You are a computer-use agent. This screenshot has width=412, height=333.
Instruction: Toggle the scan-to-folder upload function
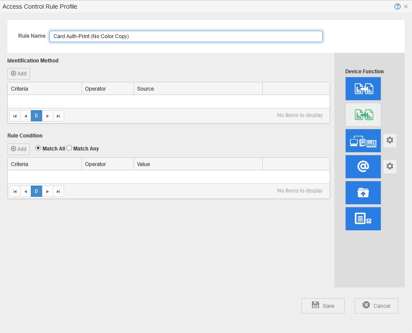pyautogui.click(x=363, y=193)
